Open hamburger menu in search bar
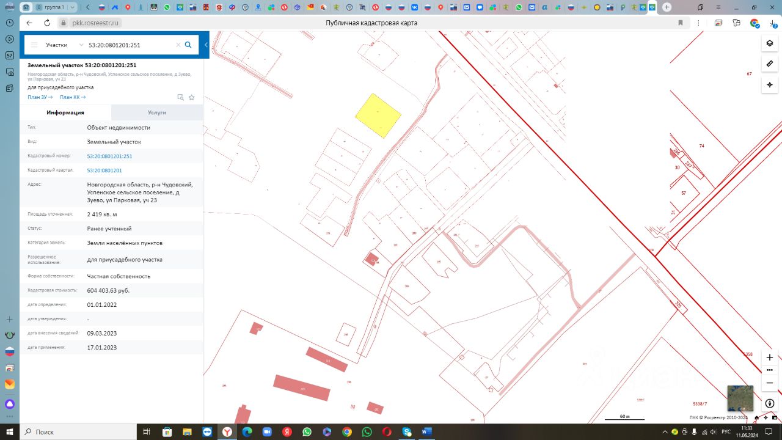 (x=34, y=45)
